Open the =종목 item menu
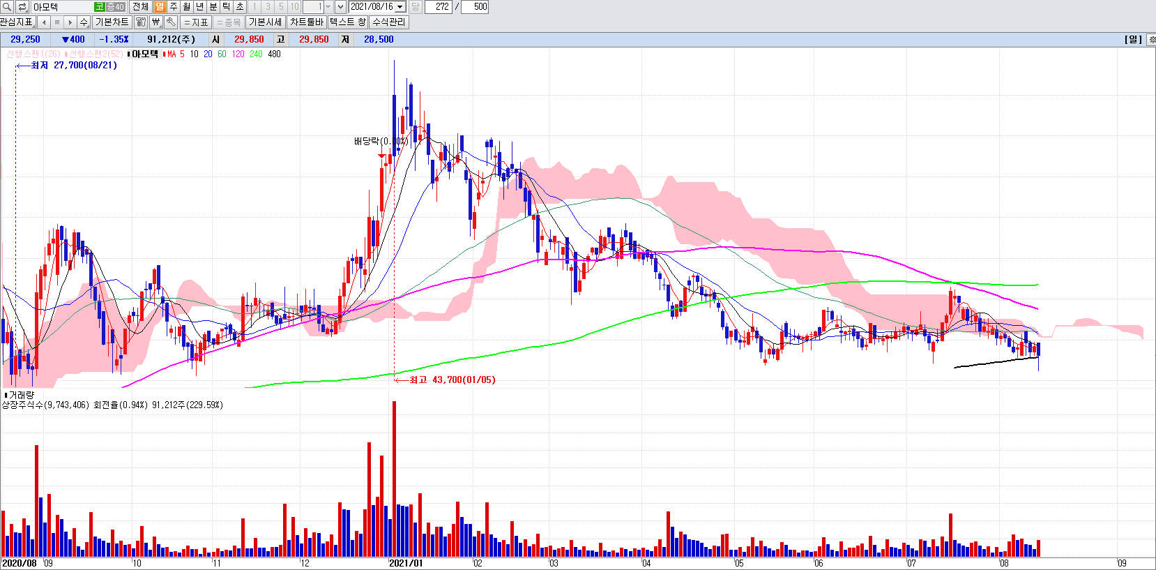The width and height of the screenshot is (1156, 570). coord(229,22)
